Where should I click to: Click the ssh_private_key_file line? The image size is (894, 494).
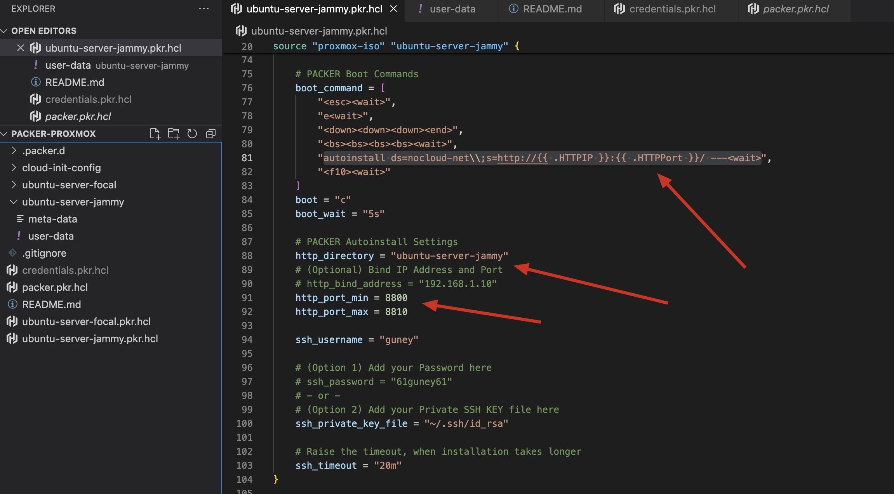click(x=402, y=423)
